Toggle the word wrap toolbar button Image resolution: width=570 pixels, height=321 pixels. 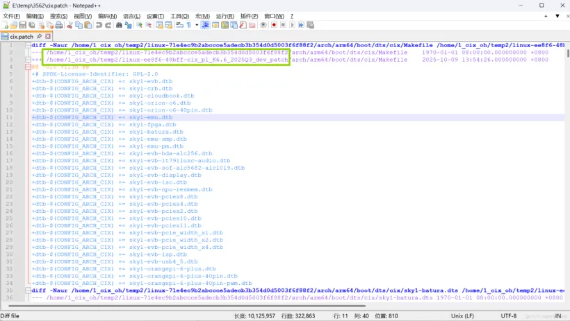178,25
